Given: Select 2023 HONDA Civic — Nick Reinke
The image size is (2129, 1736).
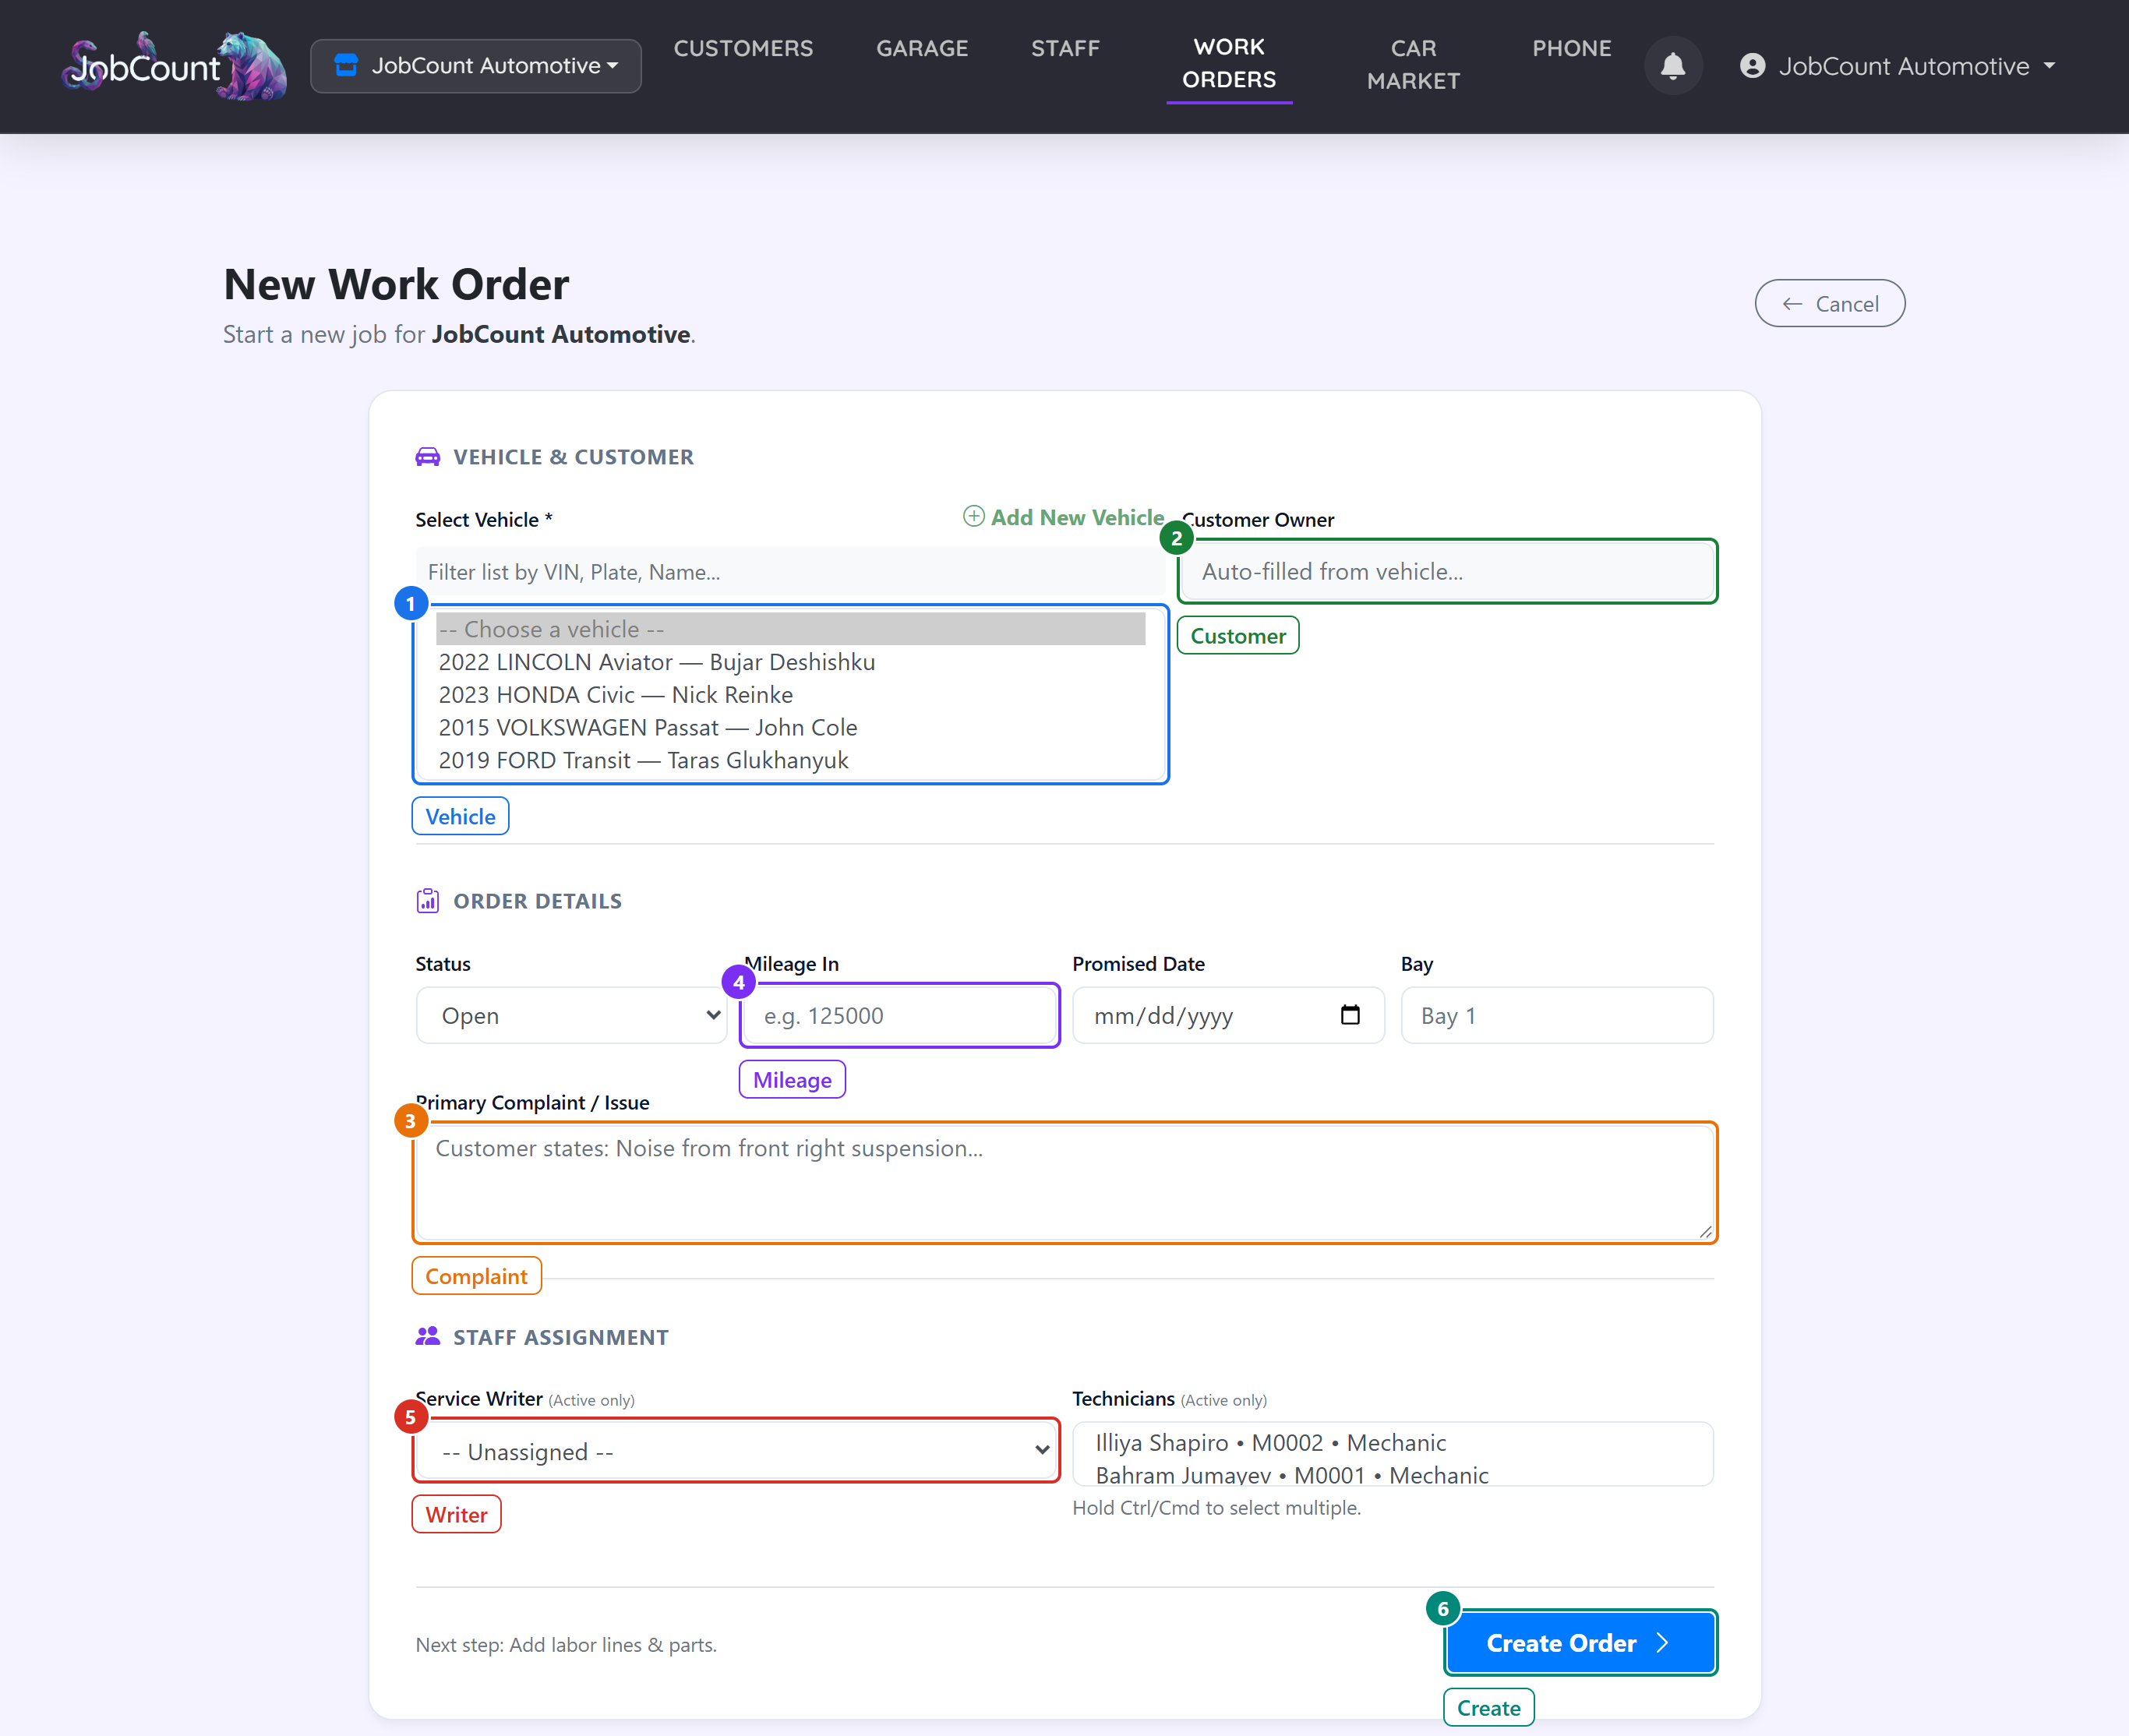Looking at the screenshot, I should tap(790, 695).
